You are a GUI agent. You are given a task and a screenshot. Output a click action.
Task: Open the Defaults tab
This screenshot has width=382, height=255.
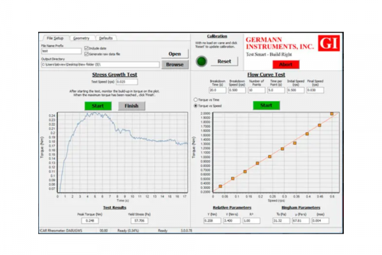106,38
